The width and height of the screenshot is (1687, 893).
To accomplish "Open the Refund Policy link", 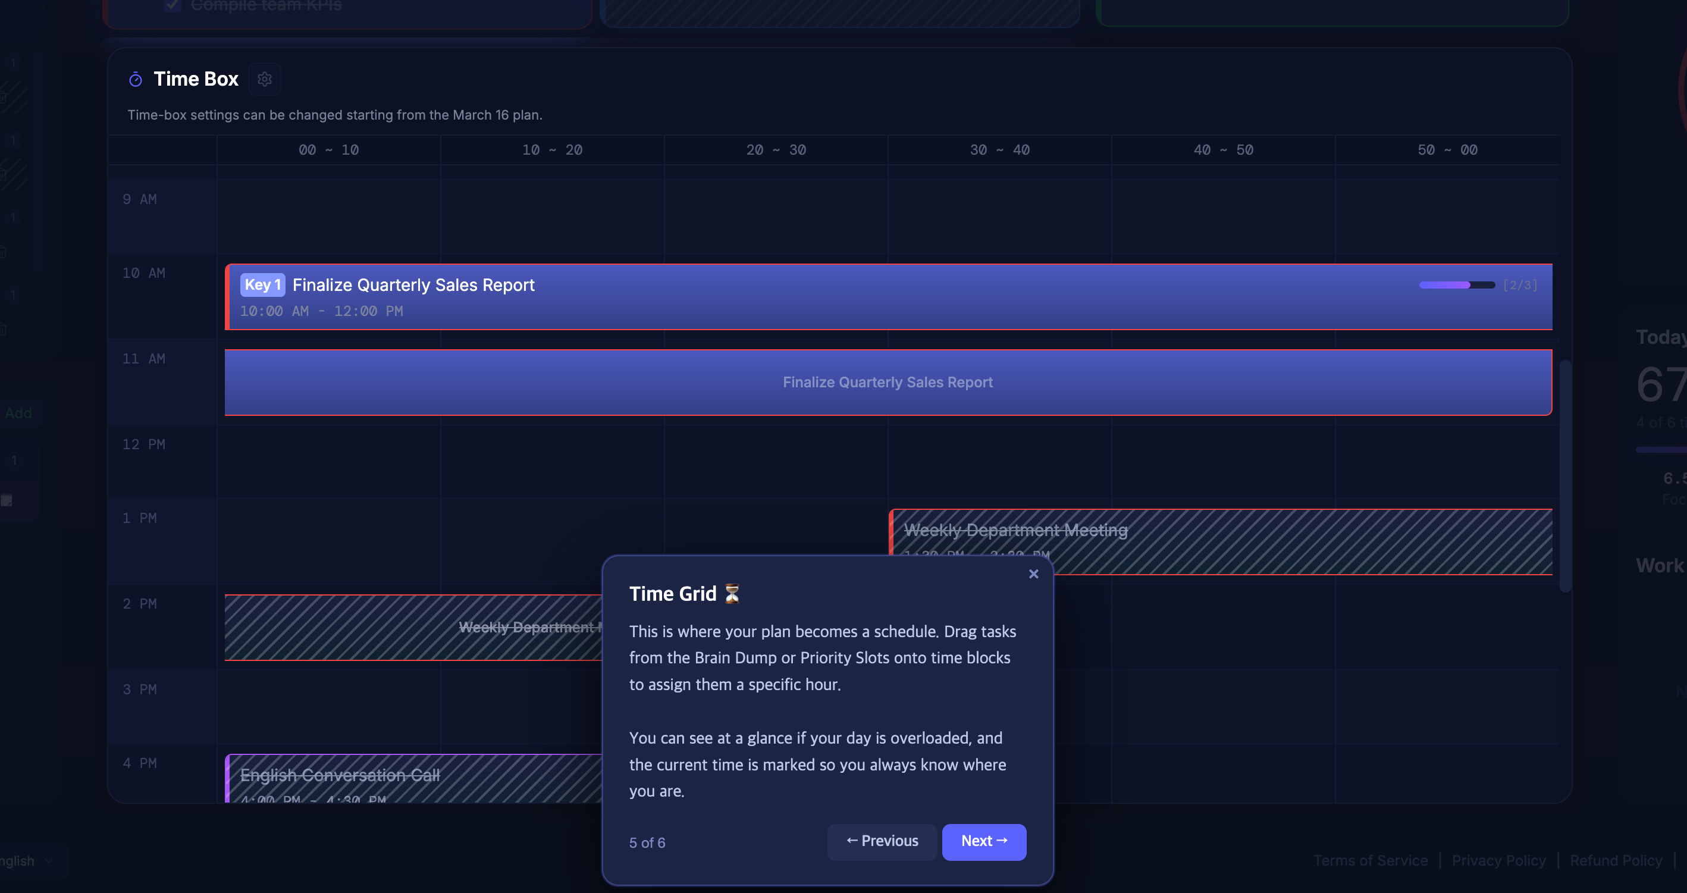I will [x=1616, y=861].
